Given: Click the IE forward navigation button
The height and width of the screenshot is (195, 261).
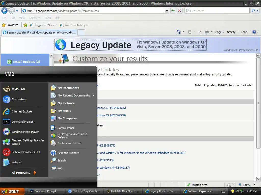Looking at the screenshot, I should pos(11,11).
